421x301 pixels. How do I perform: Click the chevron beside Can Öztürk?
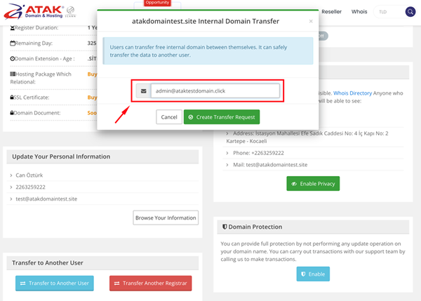tap(11, 175)
